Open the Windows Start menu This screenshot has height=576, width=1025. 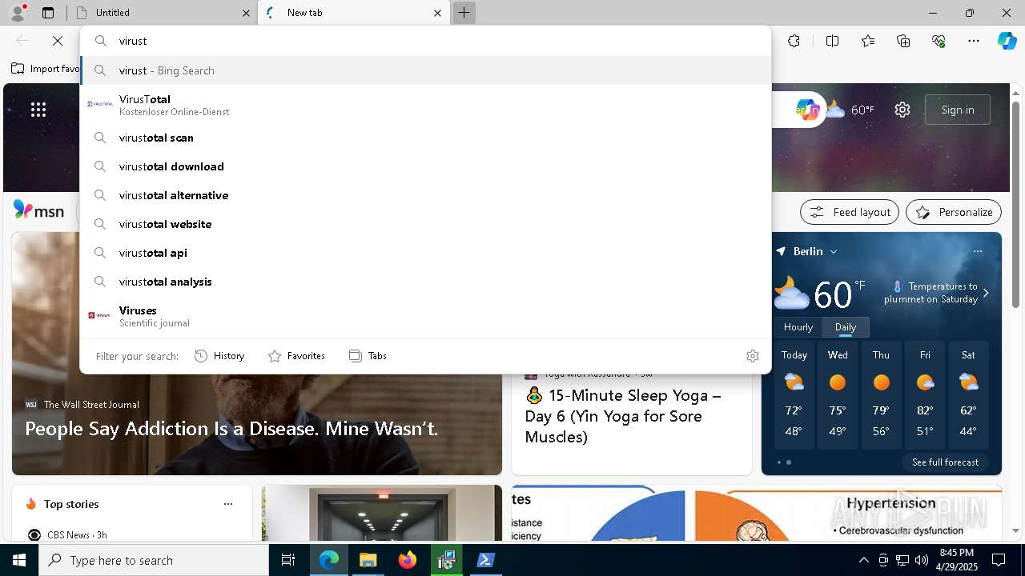click(19, 560)
